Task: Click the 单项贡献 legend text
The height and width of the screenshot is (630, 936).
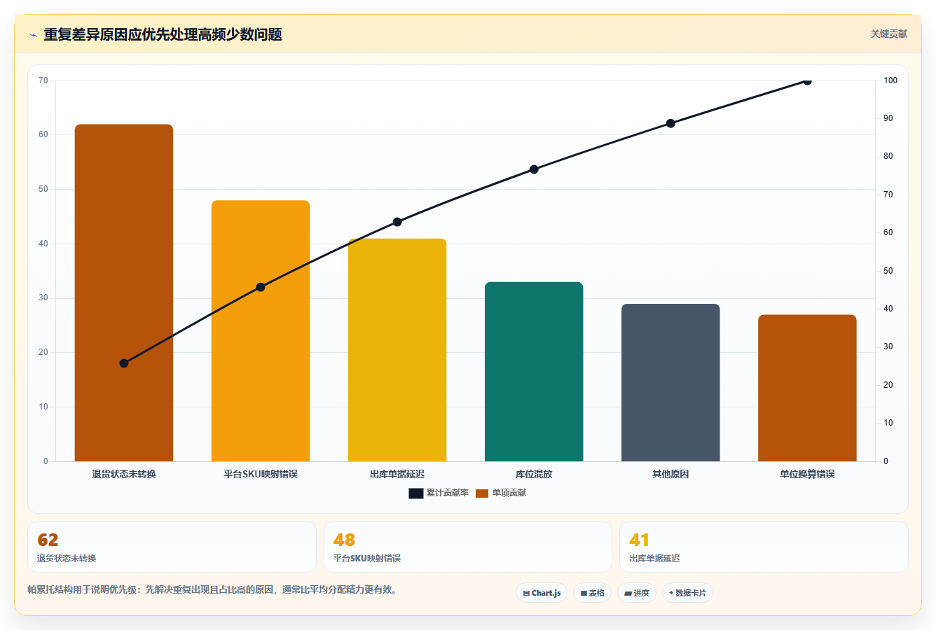Action: (x=509, y=493)
